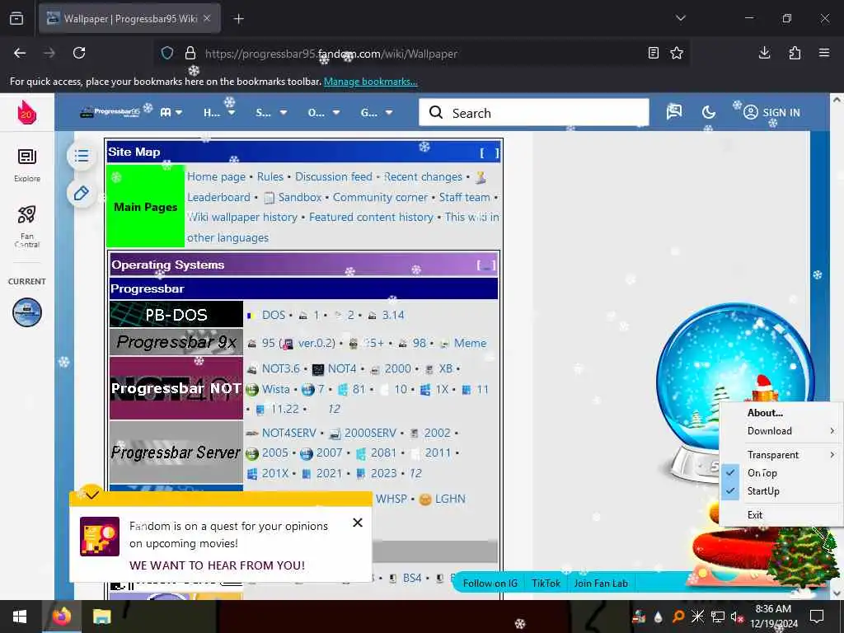Click the TikTok button
This screenshot has height=633, width=844.
546,583
